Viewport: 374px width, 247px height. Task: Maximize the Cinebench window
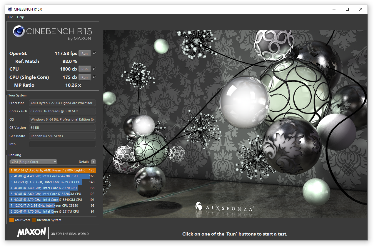(347, 9)
